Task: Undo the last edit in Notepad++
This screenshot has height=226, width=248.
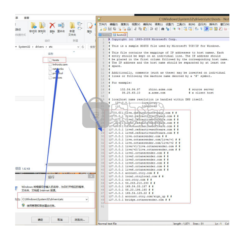Action: click(x=152, y=29)
